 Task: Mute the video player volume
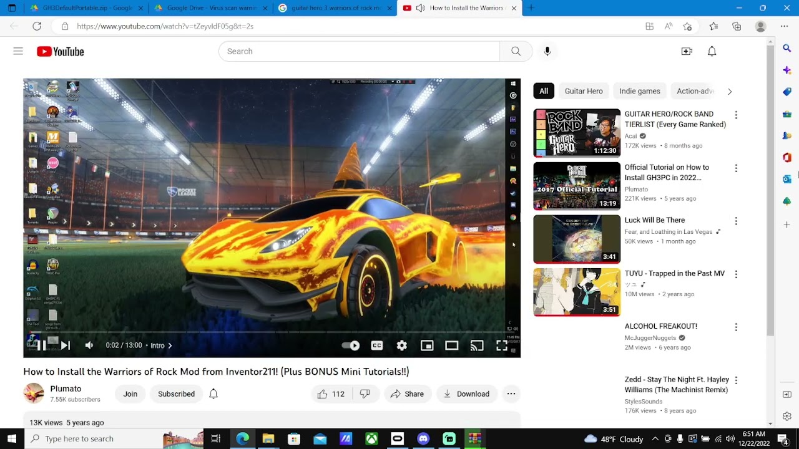(x=89, y=345)
